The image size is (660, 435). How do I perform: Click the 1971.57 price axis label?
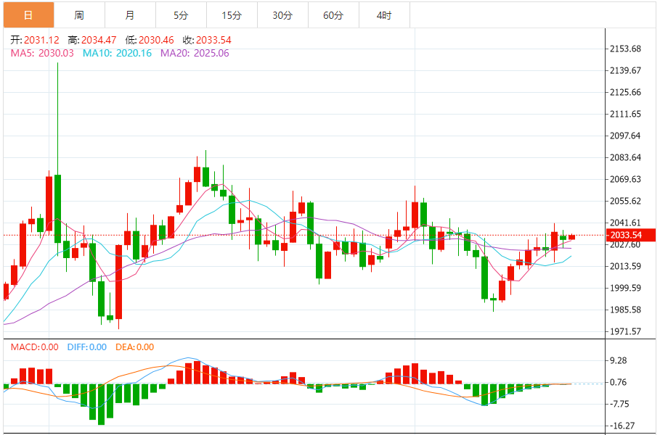coord(625,331)
